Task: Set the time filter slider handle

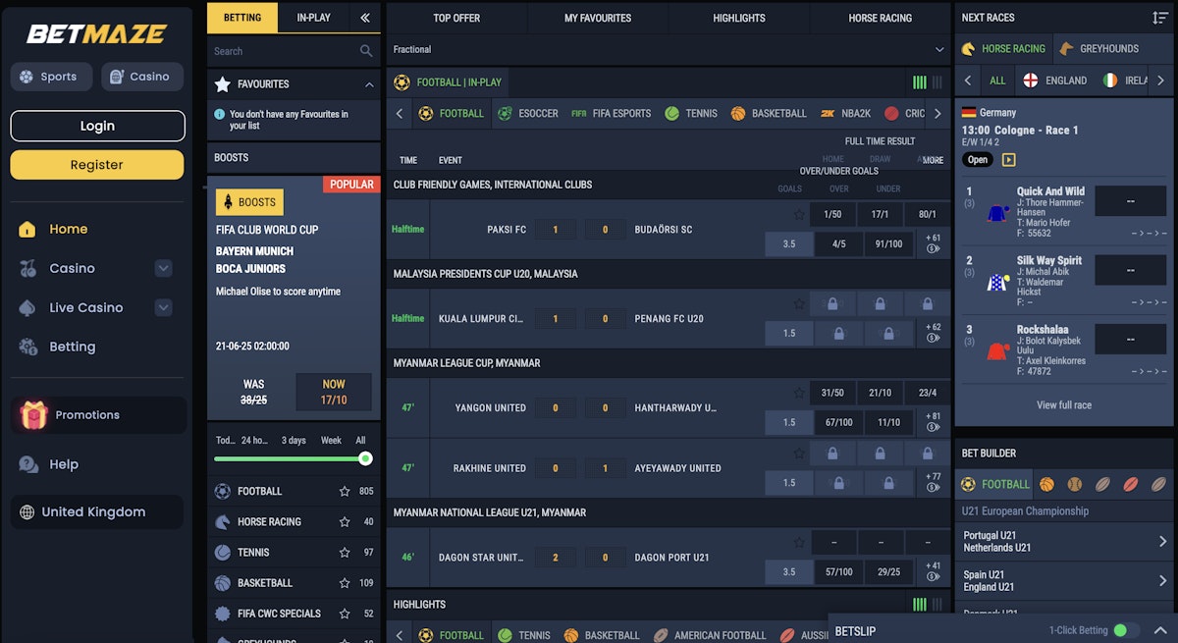Action: pos(365,458)
